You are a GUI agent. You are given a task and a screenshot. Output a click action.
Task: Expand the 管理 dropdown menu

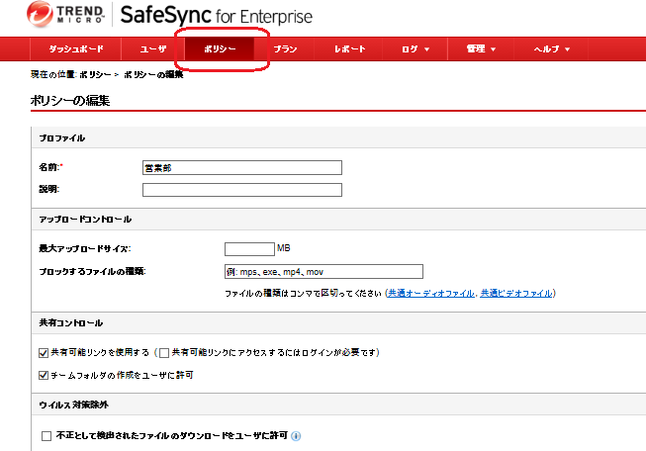480,49
